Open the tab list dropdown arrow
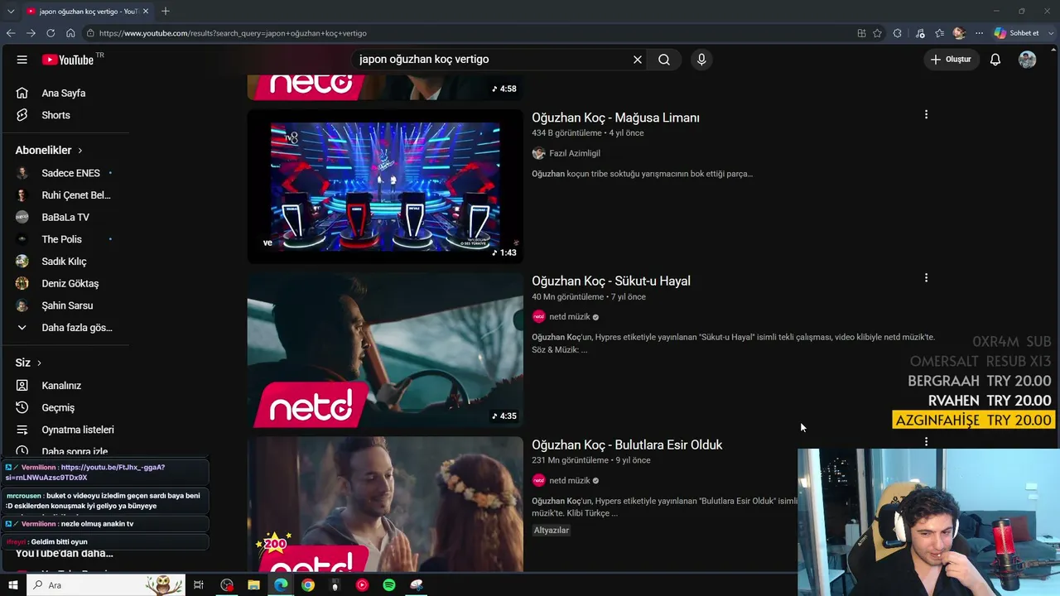The image size is (1060, 596). 11,12
